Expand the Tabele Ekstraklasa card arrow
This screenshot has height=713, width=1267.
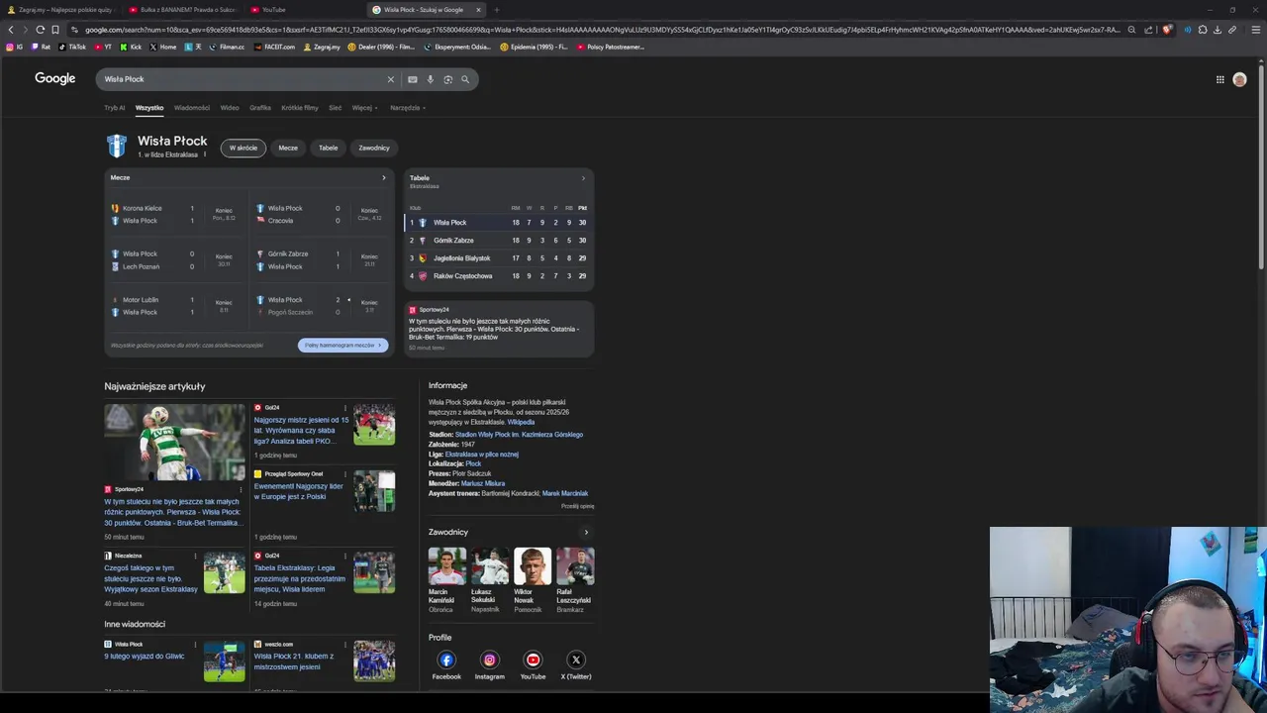[583, 178]
